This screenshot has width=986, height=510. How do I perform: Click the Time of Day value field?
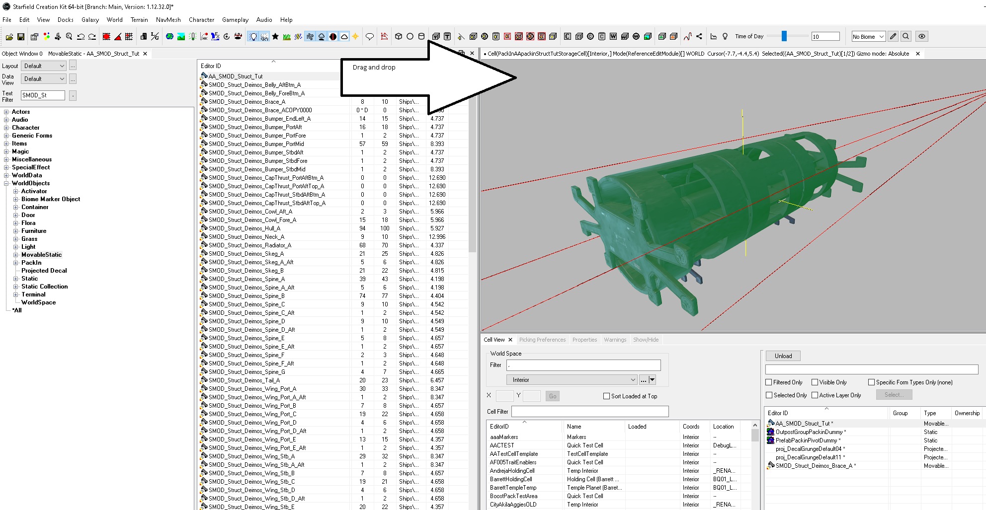pos(825,37)
